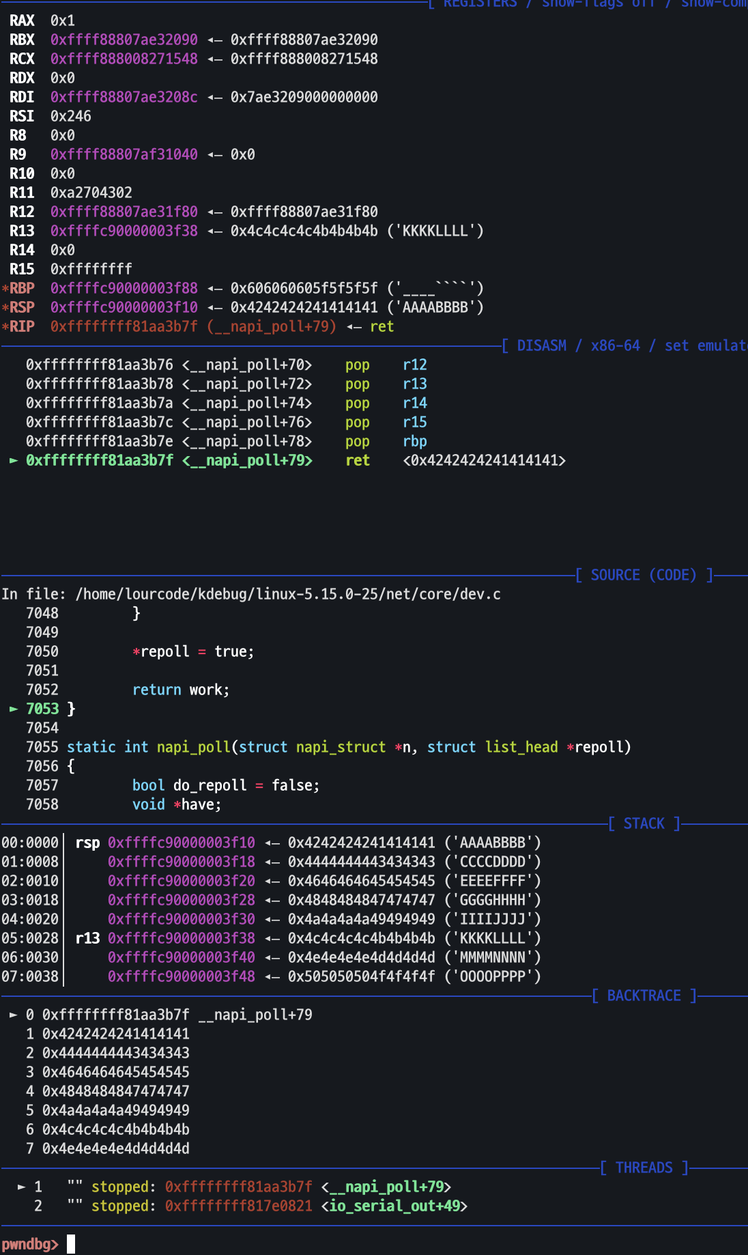Click the RIP address 0xffffffff81aa3b7f
The height and width of the screenshot is (1255, 748).
pos(124,326)
